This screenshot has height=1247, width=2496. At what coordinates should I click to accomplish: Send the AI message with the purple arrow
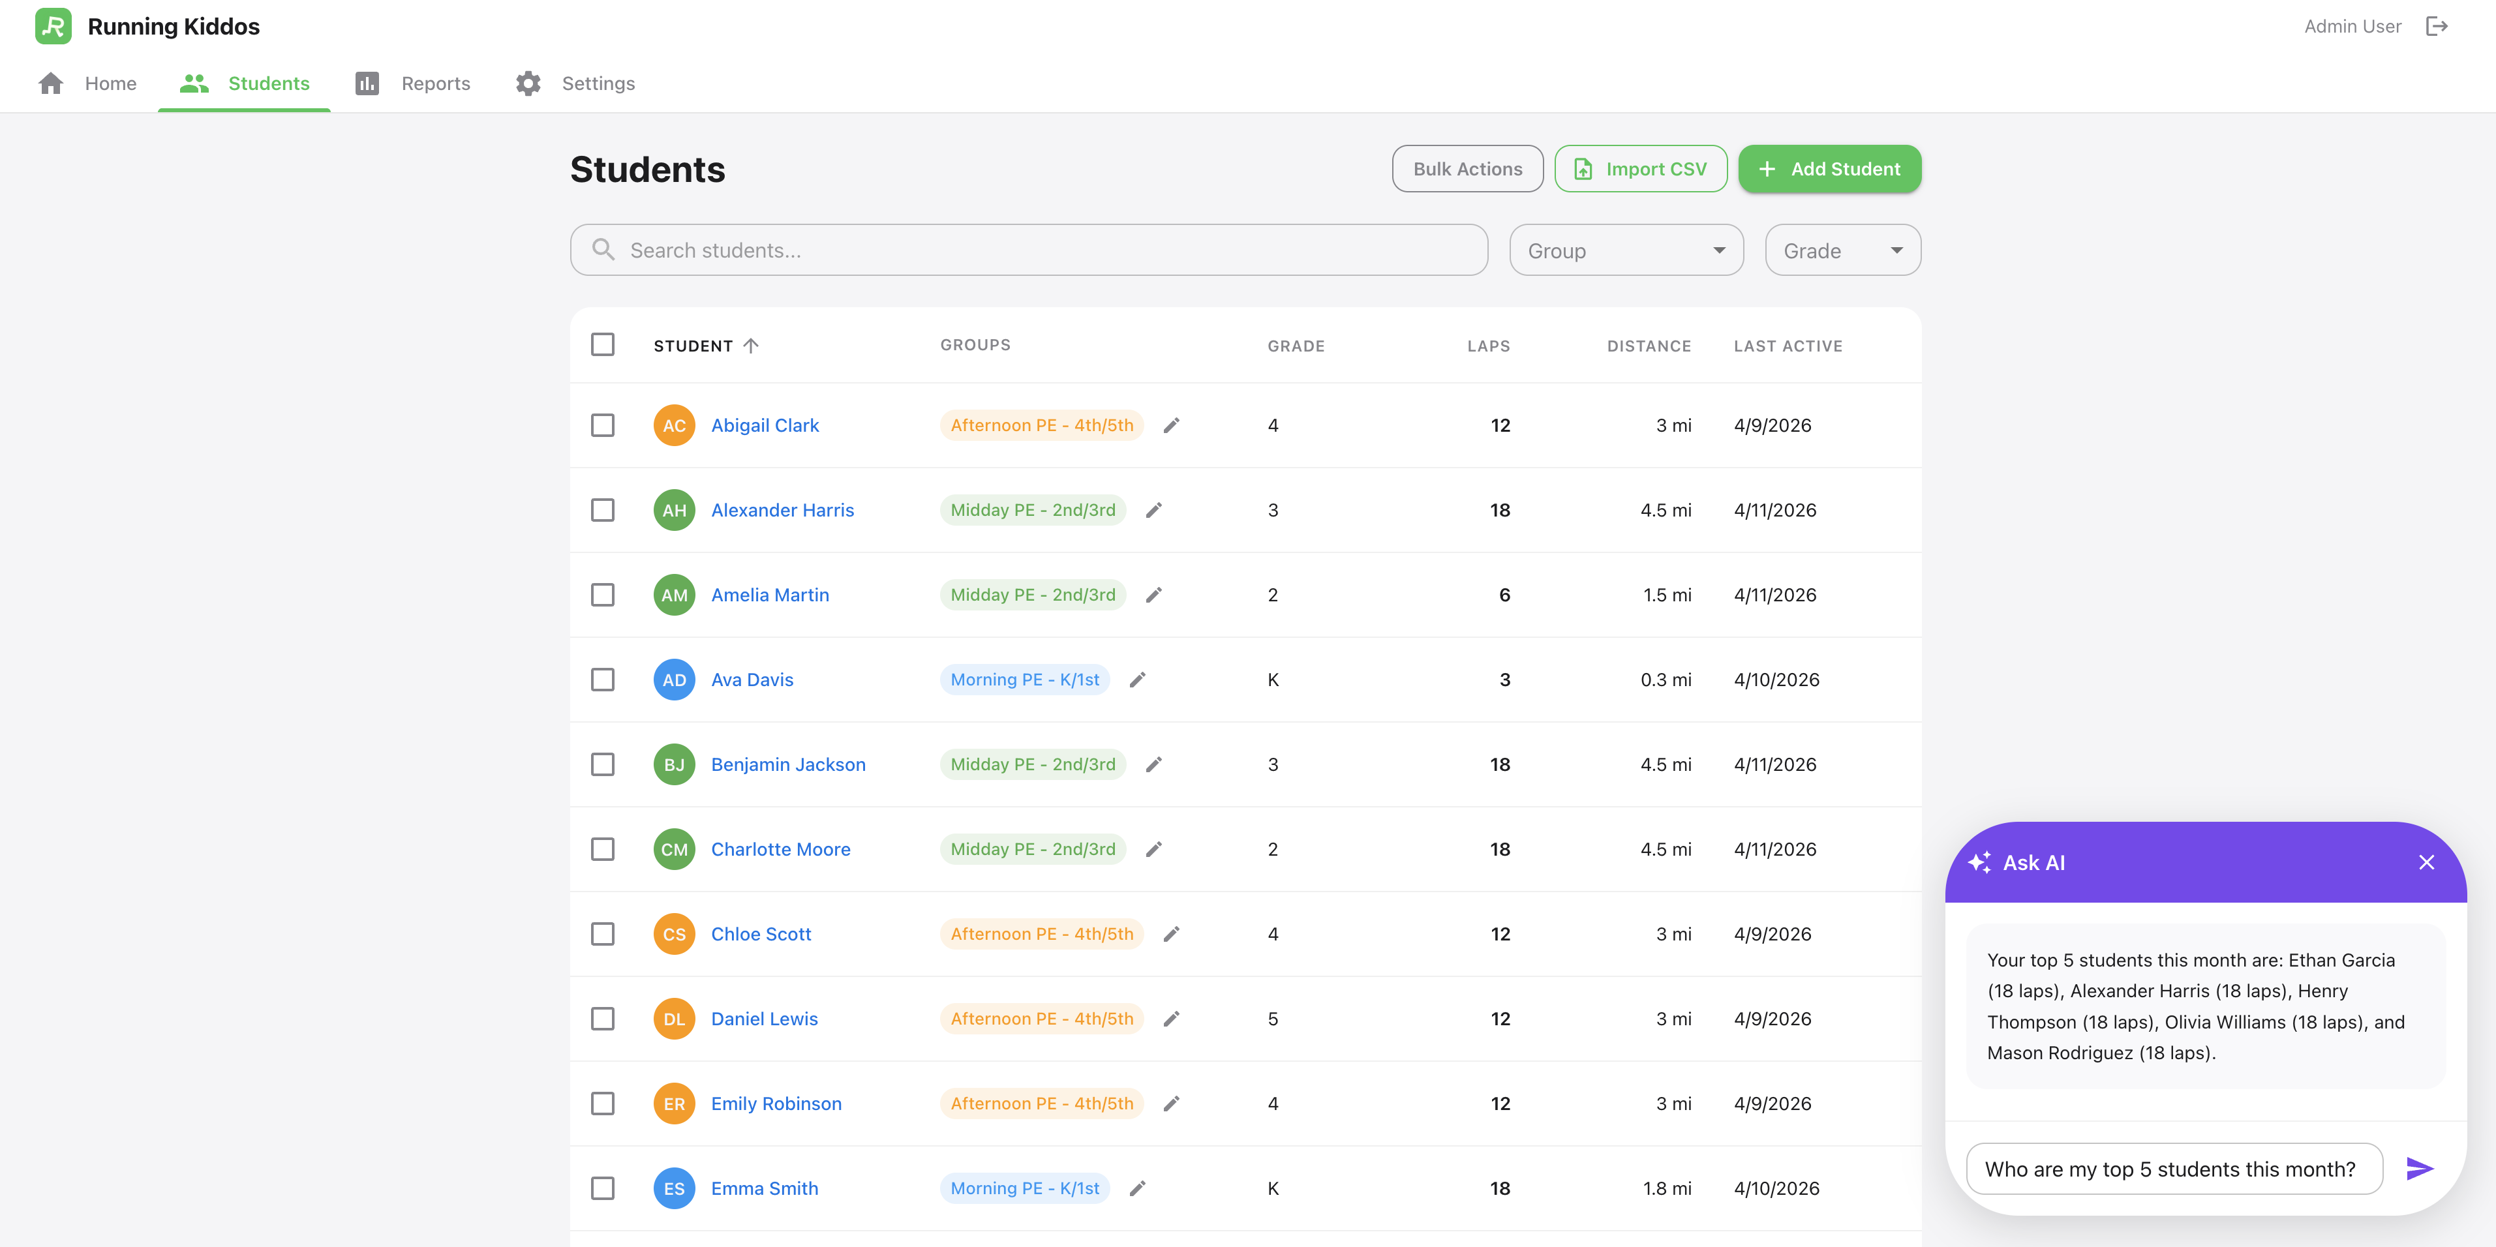point(2420,1169)
